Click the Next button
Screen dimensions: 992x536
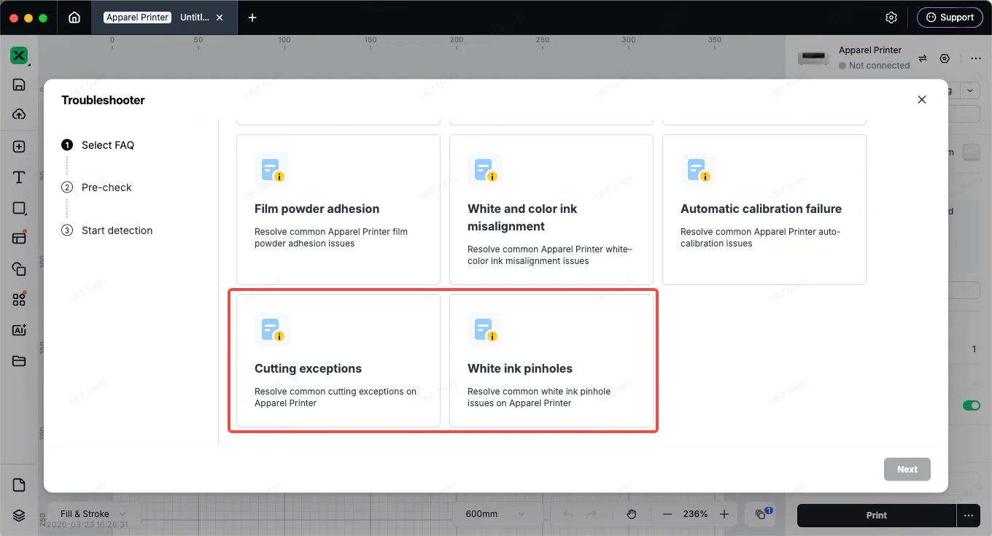pyautogui.click(x=907, y=469)
